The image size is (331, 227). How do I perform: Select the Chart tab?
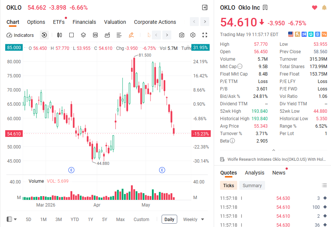(13, 22)
